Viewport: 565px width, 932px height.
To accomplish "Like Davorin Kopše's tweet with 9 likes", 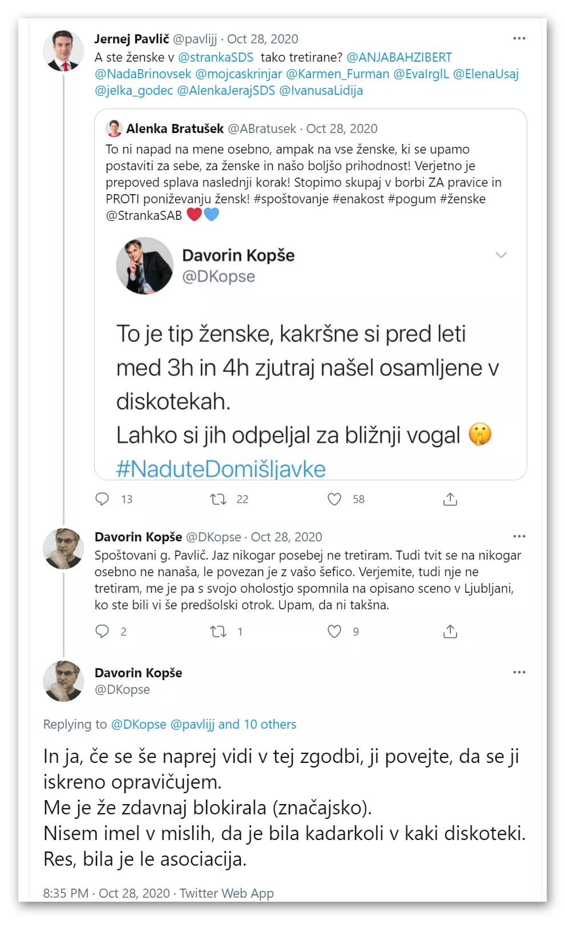I will point(334,631).
